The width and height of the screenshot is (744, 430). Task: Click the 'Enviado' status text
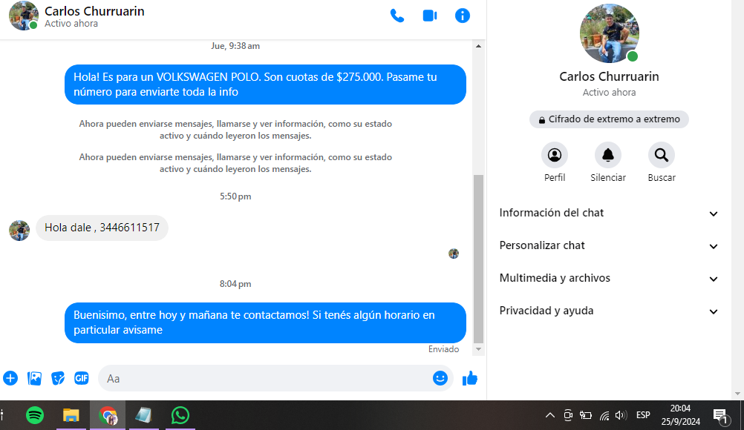pos(443,349)
